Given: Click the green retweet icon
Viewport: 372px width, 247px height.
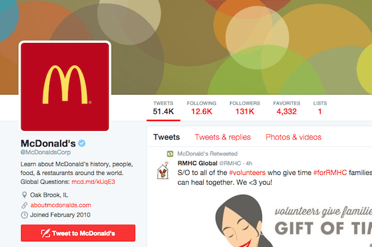Looking at the screenshot, I should [x=170, y=154].
